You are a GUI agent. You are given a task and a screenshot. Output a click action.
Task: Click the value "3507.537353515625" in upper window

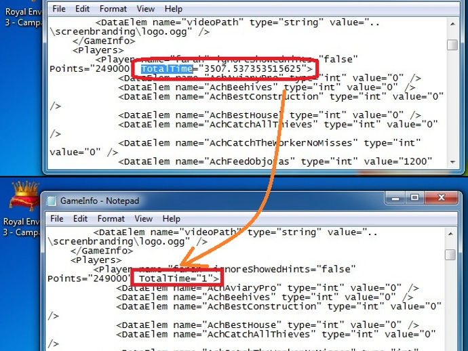(252, 68)
